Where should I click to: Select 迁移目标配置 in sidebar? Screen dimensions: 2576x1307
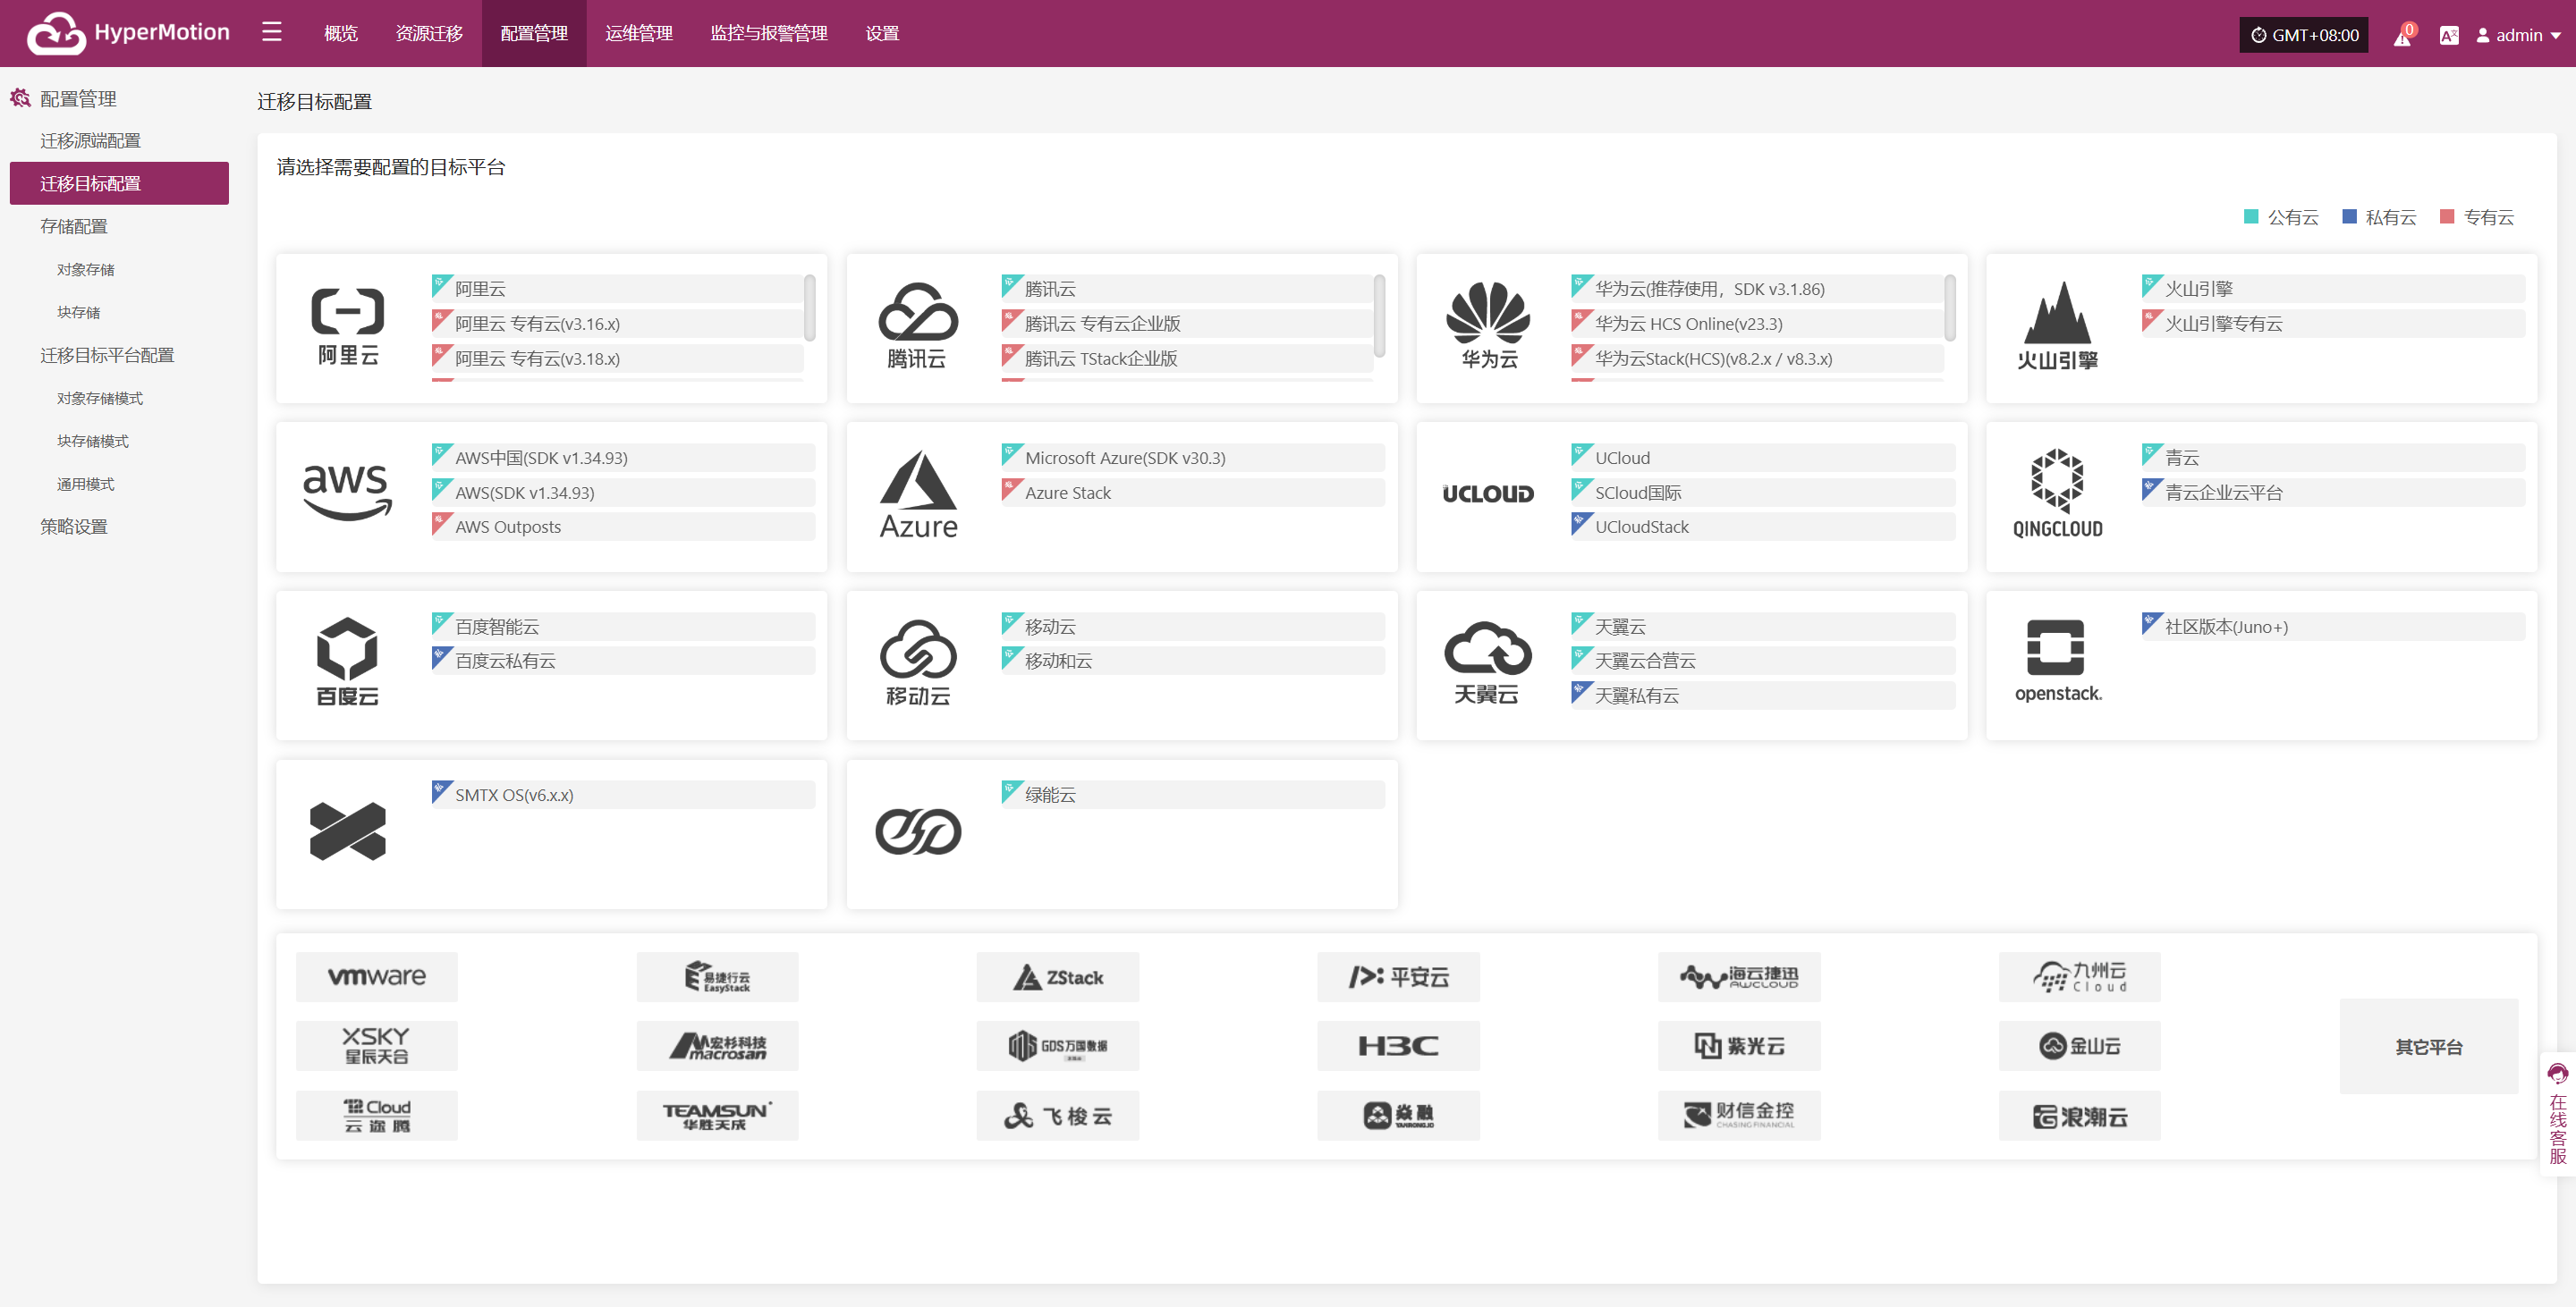point(119,184)
